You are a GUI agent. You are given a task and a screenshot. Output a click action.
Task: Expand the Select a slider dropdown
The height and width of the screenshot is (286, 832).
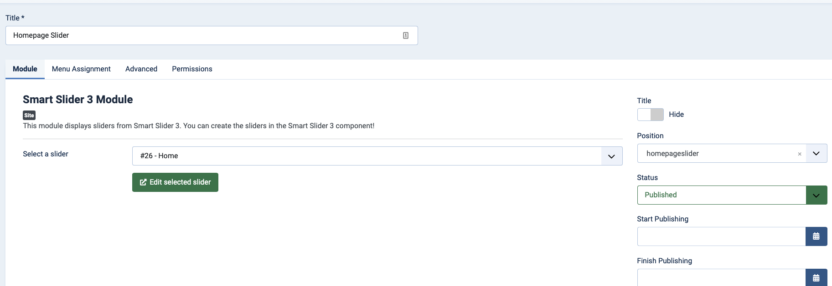click(x=611, y=156)
